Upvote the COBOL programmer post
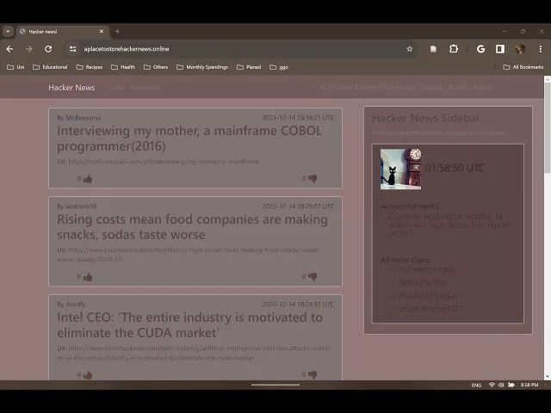The height and width of the screenshot is (413, 551). point(88,179)
